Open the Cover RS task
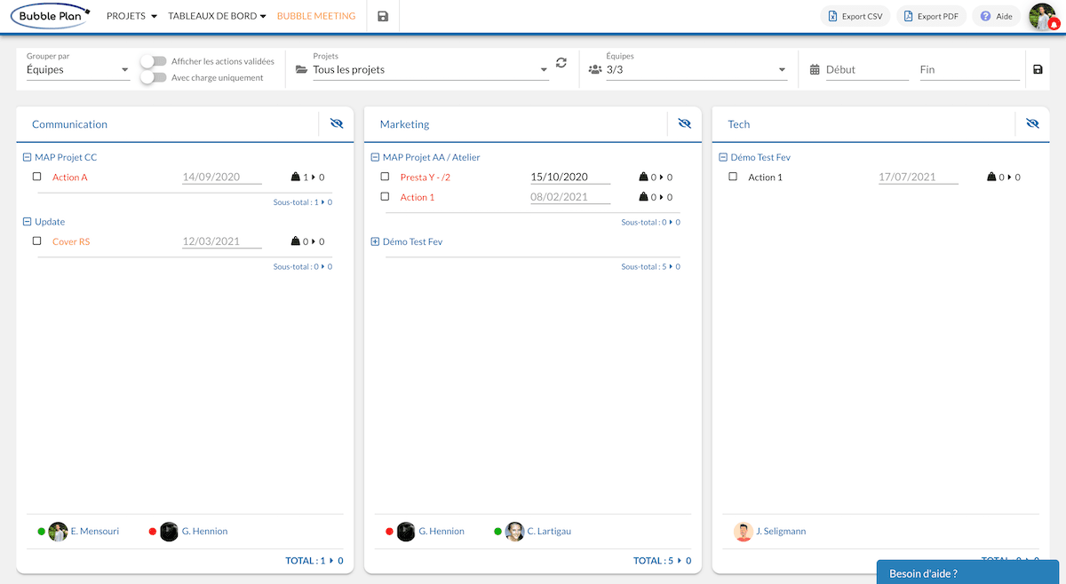1066x584 pixels. pyautogui.click(x=71, y=241)
